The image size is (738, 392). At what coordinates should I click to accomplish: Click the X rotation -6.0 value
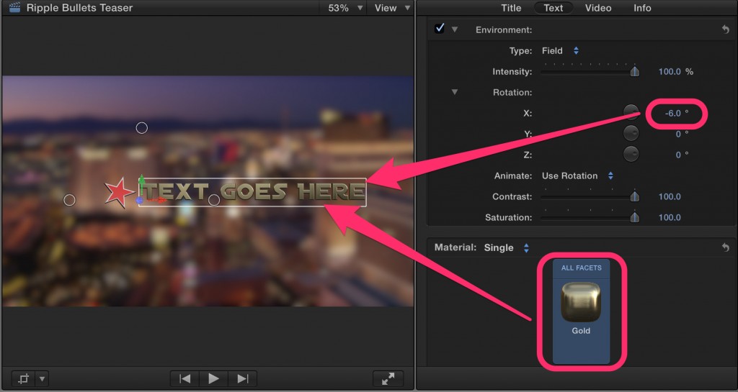click(x=673, y=113)
